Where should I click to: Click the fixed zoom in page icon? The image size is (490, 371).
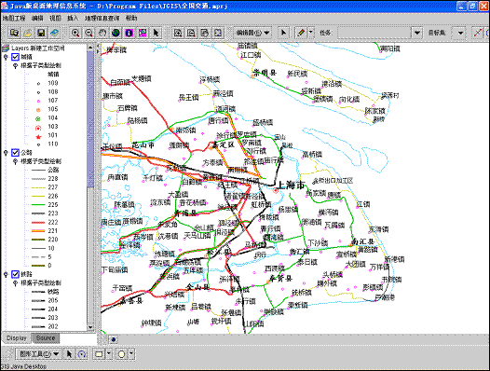[178, 33]
